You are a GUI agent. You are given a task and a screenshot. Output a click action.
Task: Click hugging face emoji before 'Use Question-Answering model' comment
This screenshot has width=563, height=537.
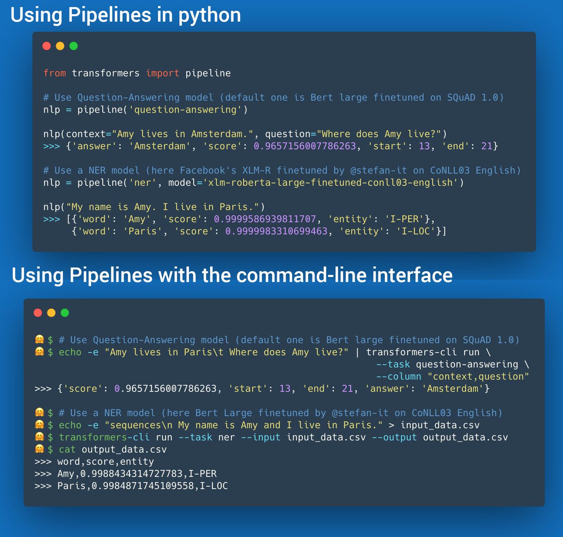point(39,339)
